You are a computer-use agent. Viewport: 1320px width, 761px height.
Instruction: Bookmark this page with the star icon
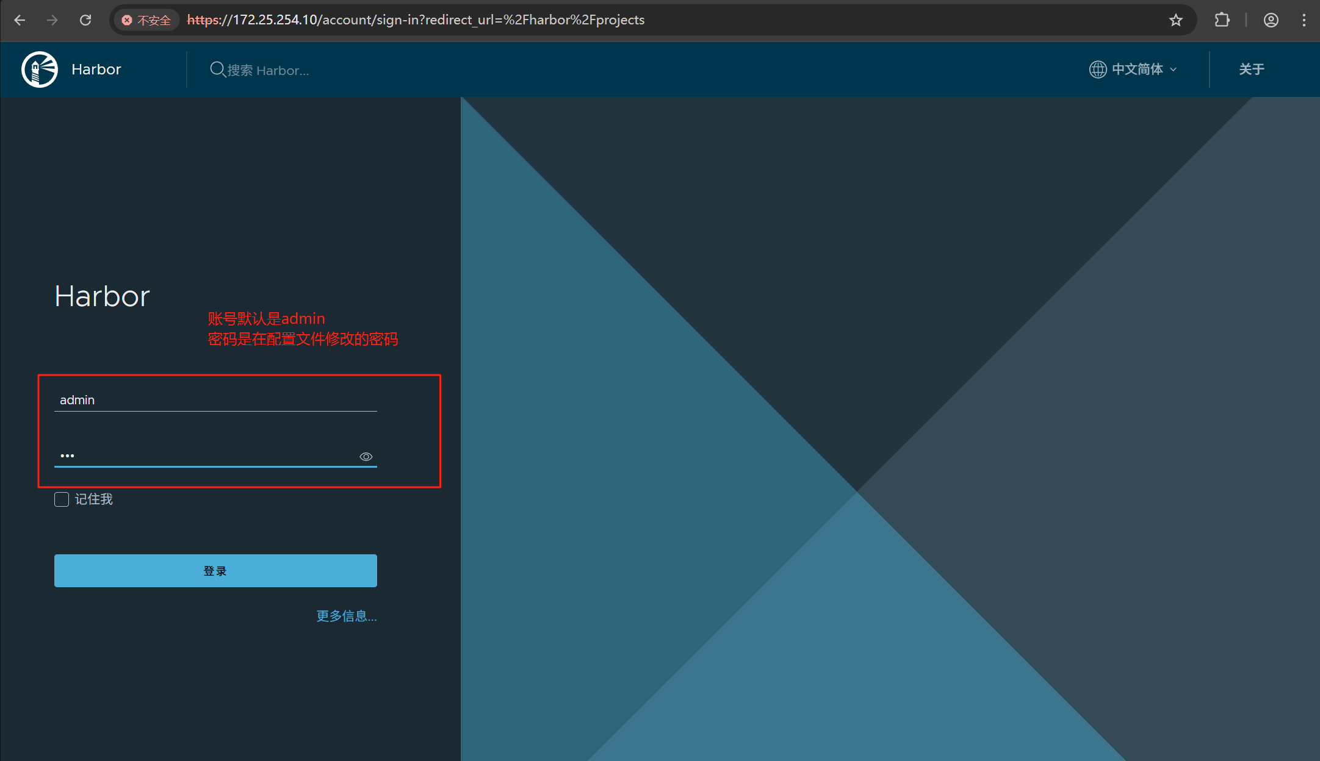click(x=1176, y=20)
